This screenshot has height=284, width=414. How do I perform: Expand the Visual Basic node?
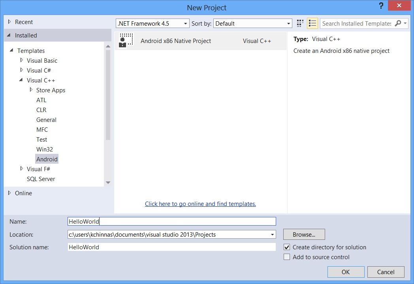22,60
